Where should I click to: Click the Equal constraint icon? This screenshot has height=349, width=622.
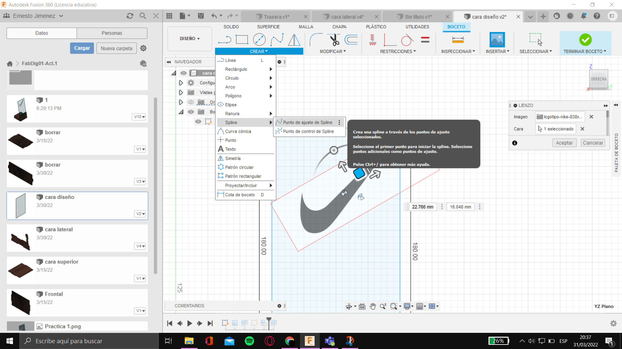coord(425,40)
